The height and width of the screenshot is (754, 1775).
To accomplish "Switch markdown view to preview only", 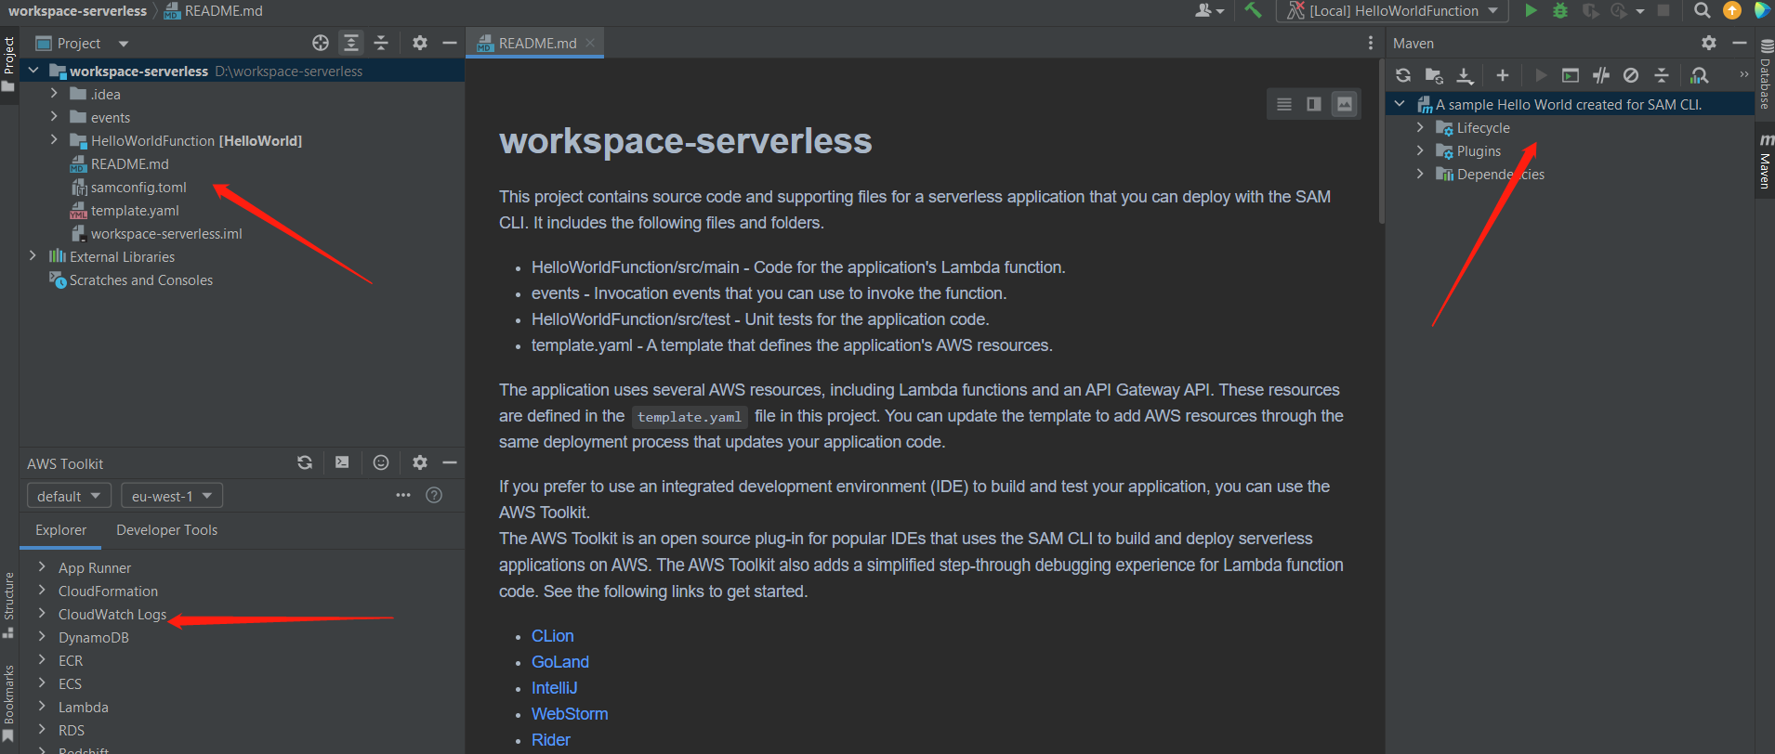I will pos(1344,104).
